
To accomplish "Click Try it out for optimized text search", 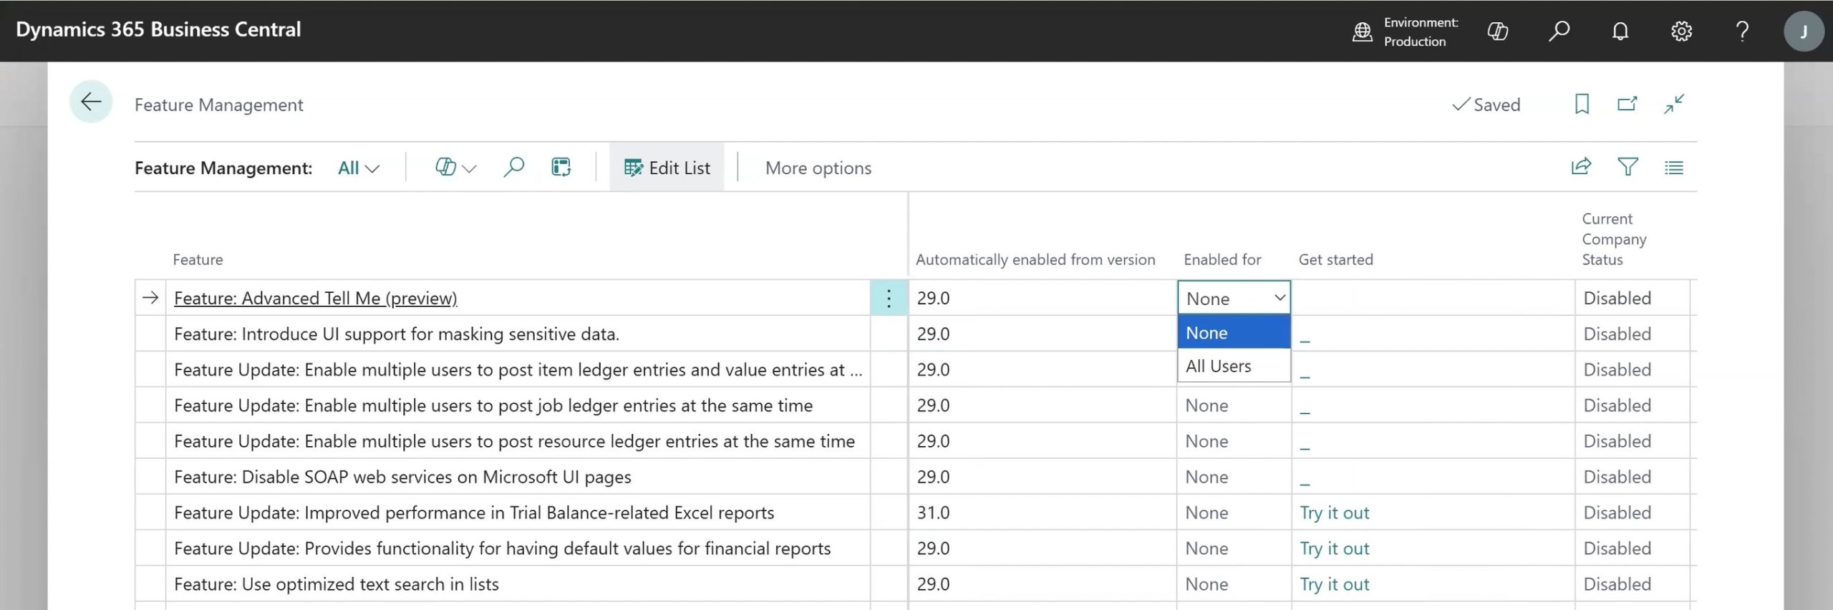I will click(1334, 584).
